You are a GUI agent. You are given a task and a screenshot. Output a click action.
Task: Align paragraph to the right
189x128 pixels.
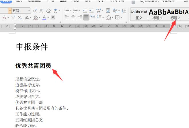click(x=80, y=17)
